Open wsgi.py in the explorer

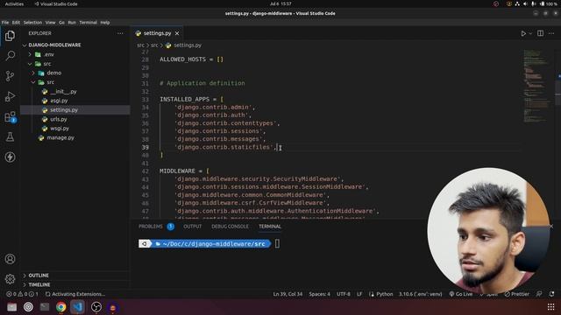(x=60, y=129)
